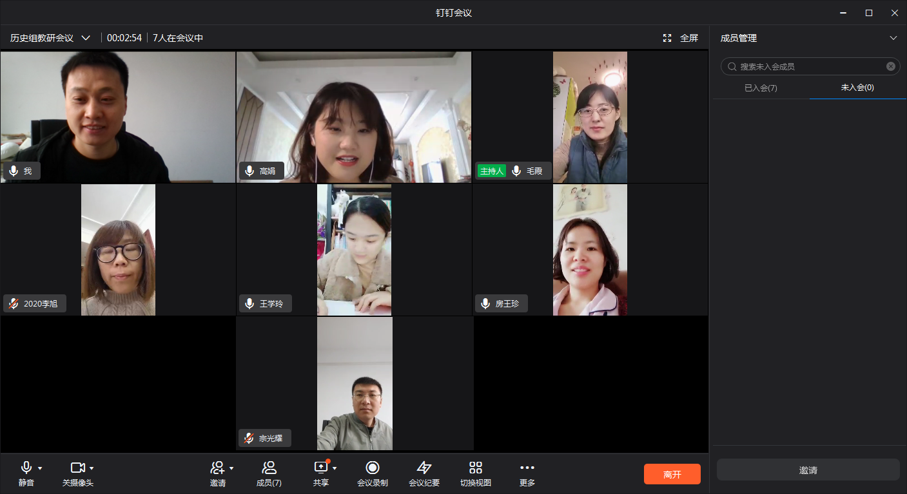Switch to the 已入会(7) tab

(761, 88)
